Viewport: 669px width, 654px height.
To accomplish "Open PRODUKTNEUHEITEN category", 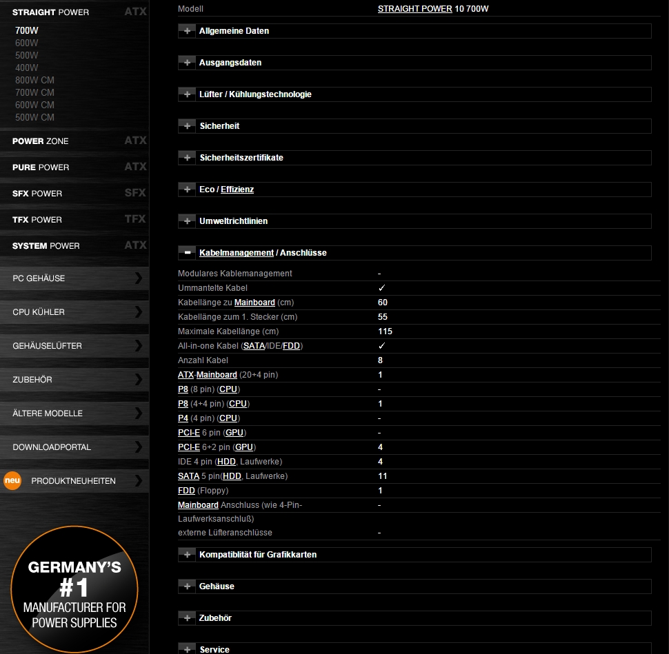I will tap(73, 480).
